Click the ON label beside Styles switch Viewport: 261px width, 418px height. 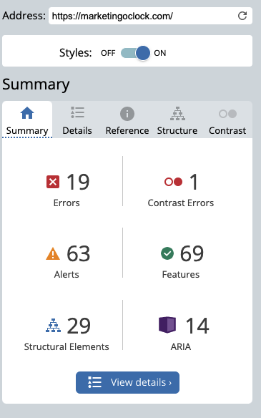(x=159, y=53)
